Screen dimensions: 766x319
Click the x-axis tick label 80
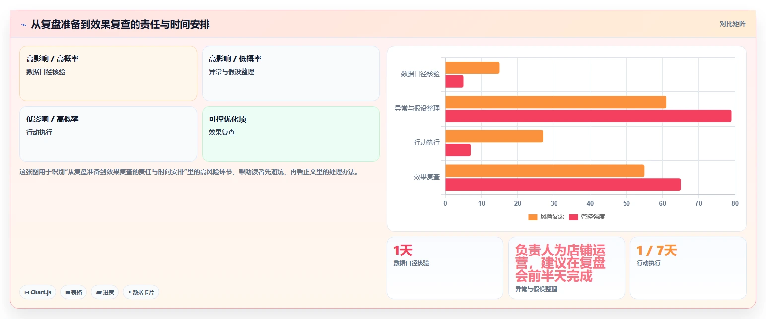pyautogui.click(x=735, y=203)
